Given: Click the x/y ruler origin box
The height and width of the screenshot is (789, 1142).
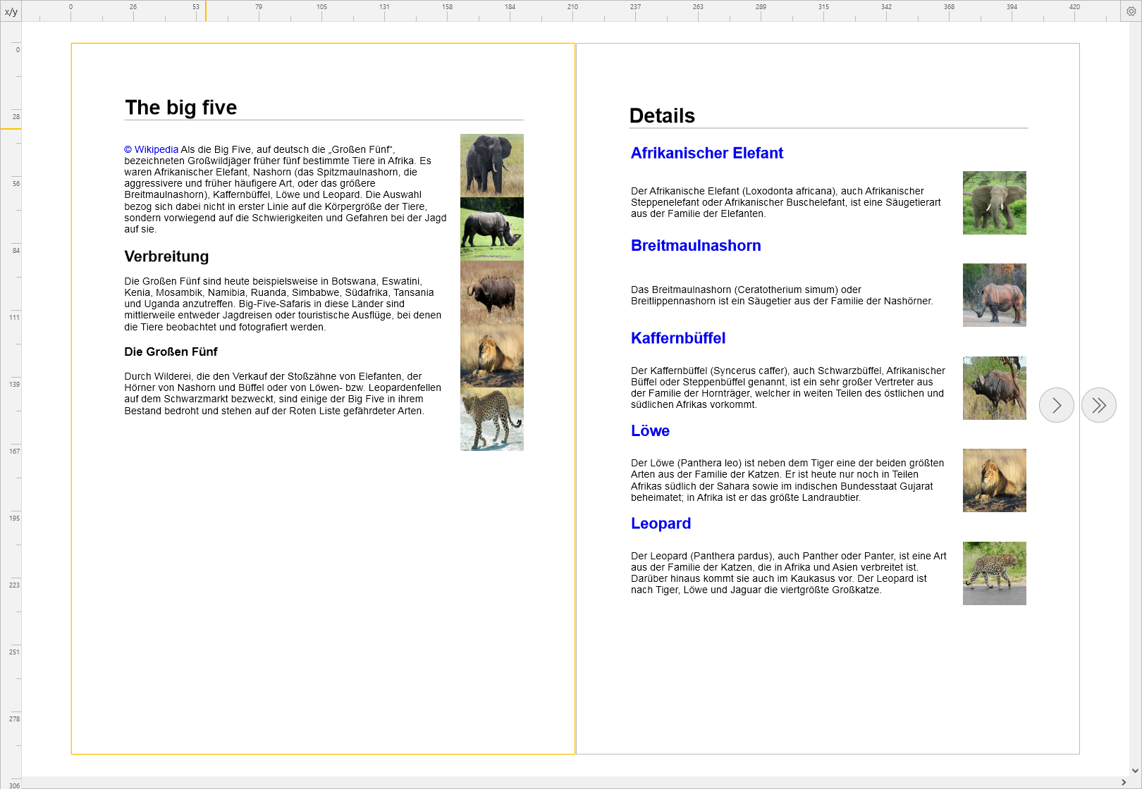Looking at the screenshot, I should click(x=11, y=11).
